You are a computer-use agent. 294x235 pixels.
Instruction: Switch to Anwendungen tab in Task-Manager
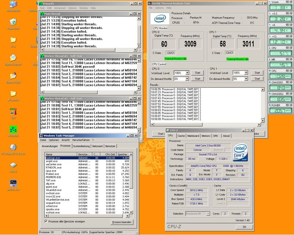(50, 146)
